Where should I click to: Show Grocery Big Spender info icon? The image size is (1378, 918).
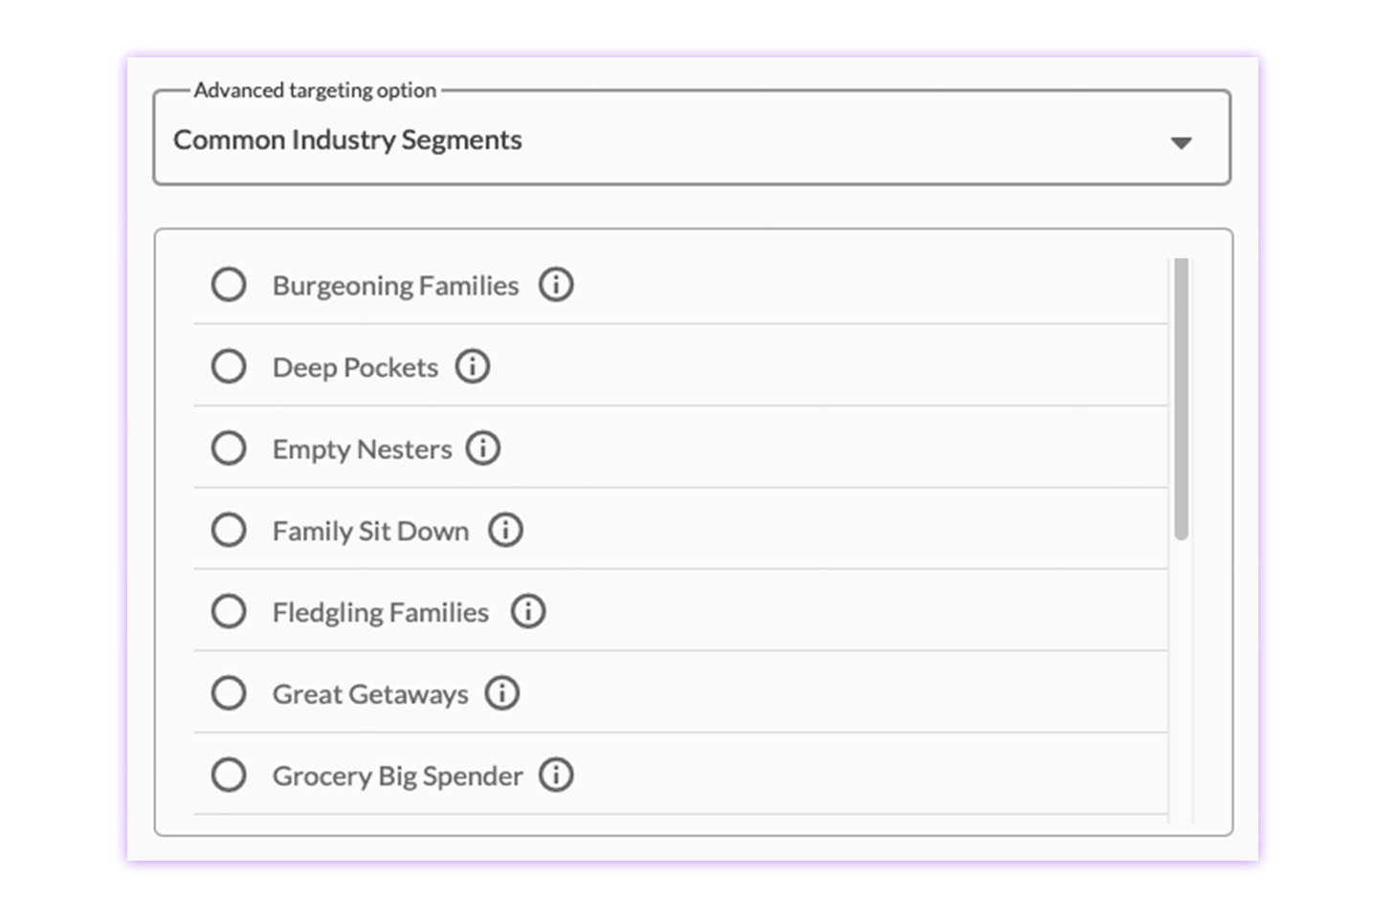point(556,775)
